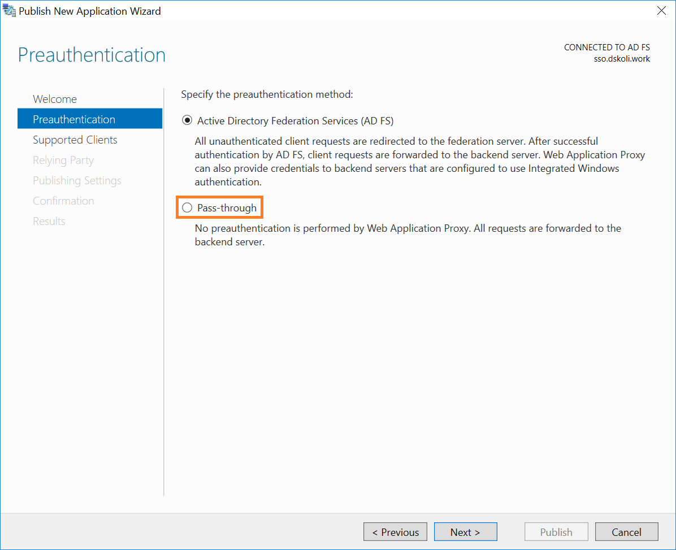The height and width of the screenshot is (550, 676).
Task: Close the wizard window with X
Action: click(661, 11)
